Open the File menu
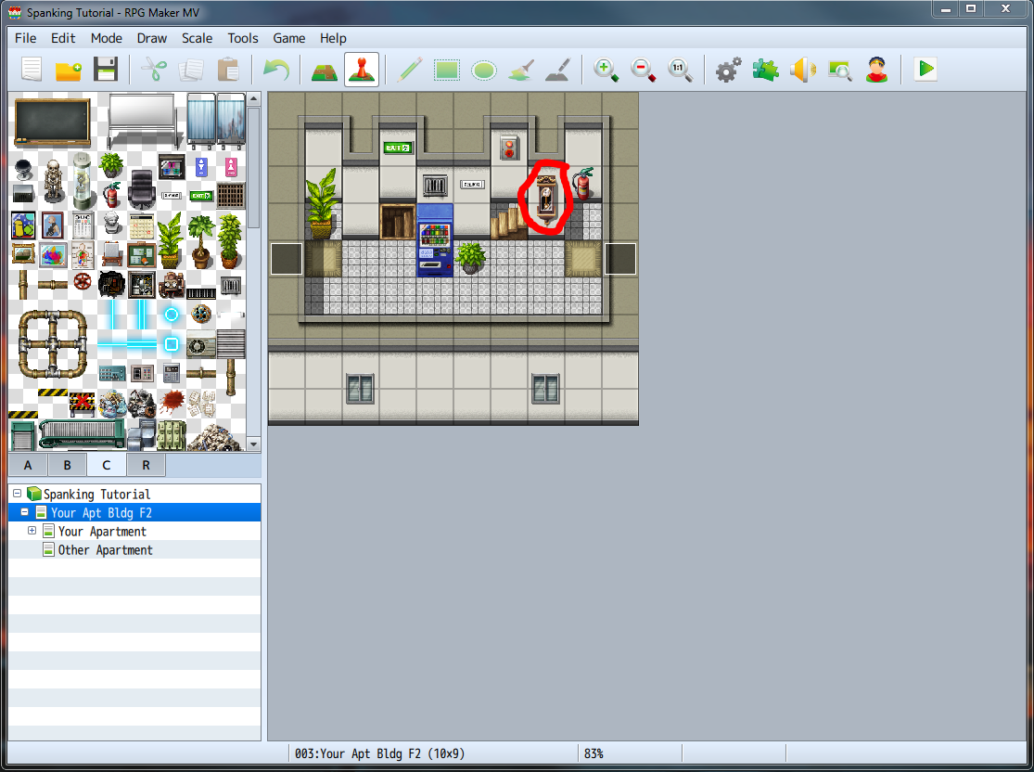This screenshot has width=1034, height=772. tap(26, 38)
